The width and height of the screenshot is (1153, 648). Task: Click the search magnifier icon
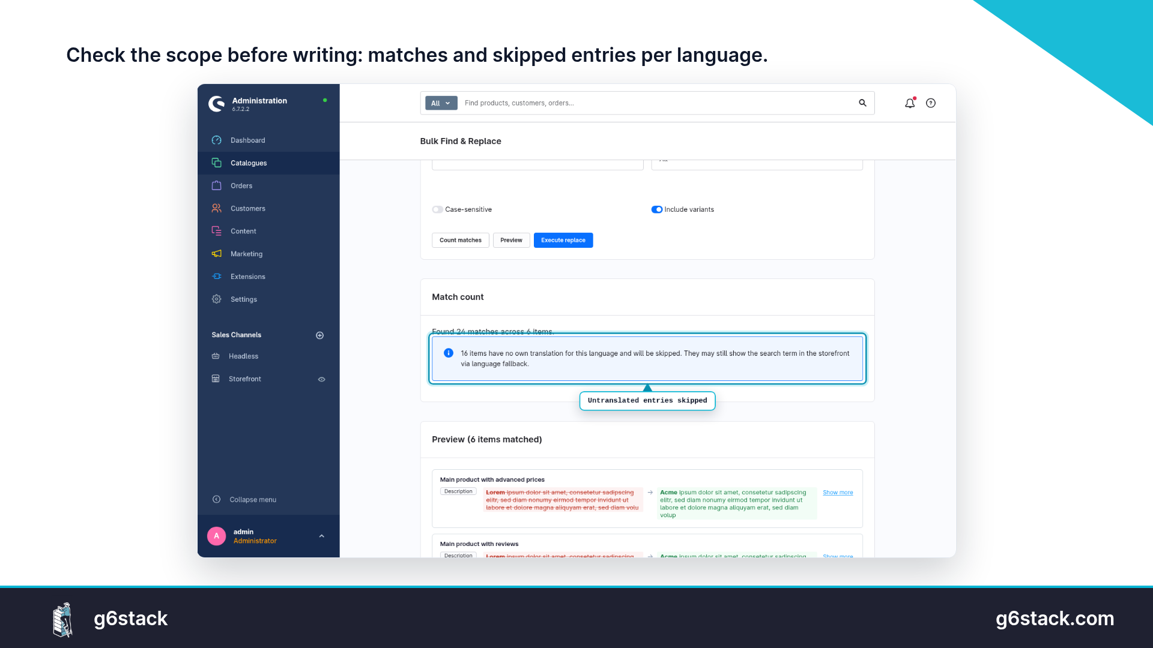[x=862, y=103]
